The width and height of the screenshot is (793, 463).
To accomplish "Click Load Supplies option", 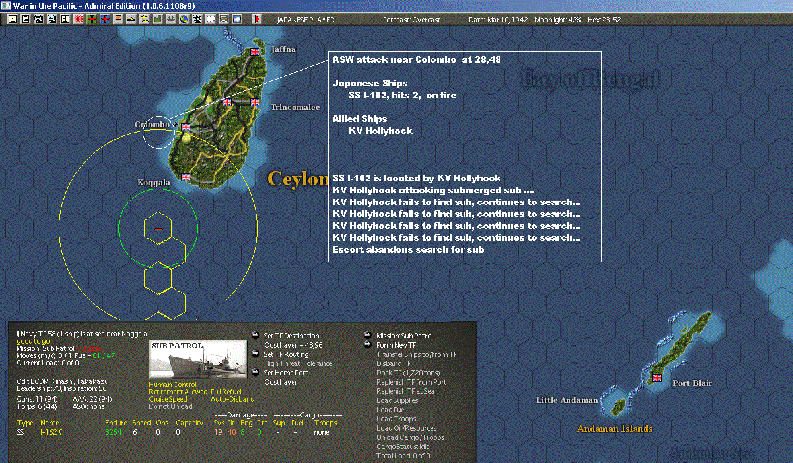I will 397,400.
